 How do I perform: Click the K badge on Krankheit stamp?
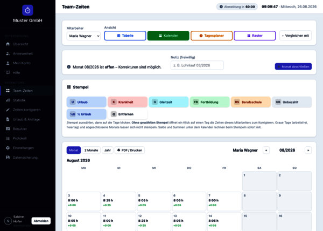coord(114,102)
